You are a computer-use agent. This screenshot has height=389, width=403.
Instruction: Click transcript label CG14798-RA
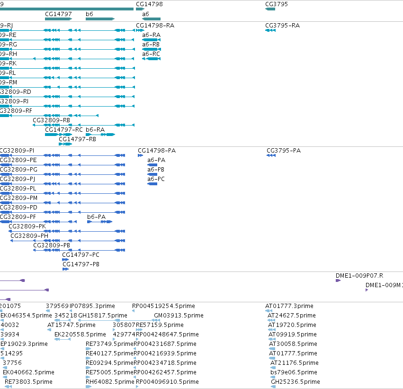155,26
